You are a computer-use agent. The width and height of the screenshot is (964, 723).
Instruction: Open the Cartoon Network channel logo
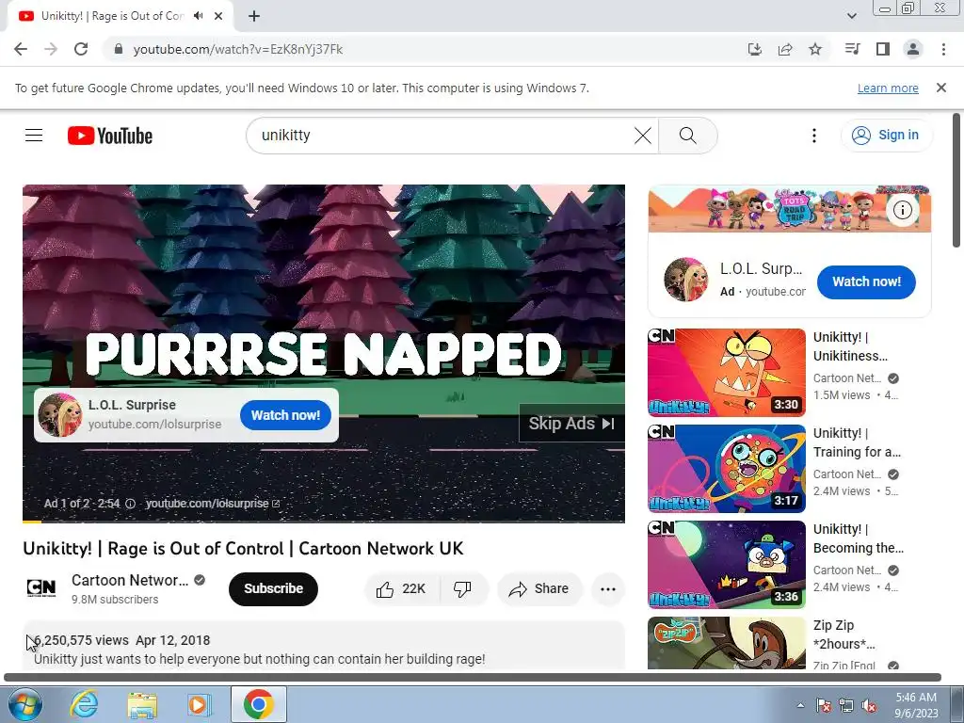coord(41,588)
